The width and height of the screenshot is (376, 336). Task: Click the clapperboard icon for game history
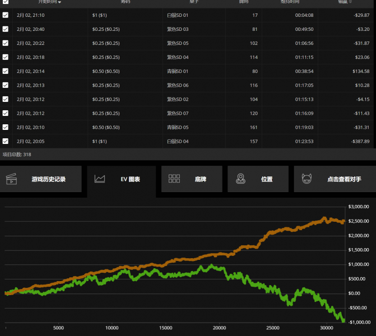pos(12,179)
